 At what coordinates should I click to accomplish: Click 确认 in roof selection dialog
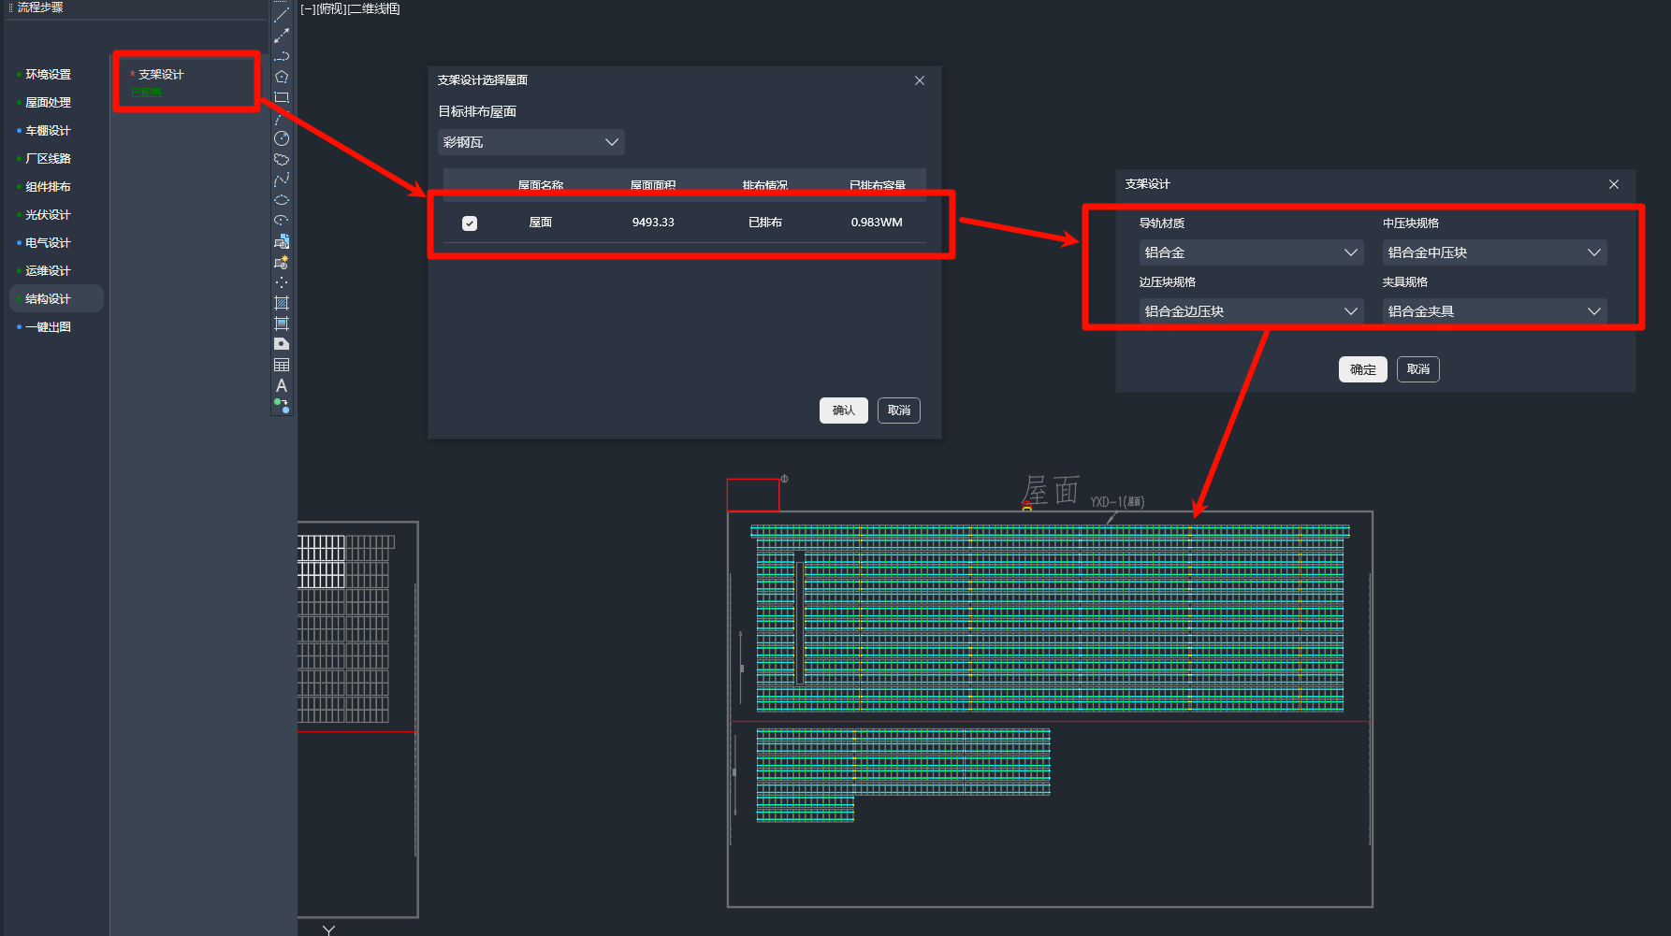843,410
